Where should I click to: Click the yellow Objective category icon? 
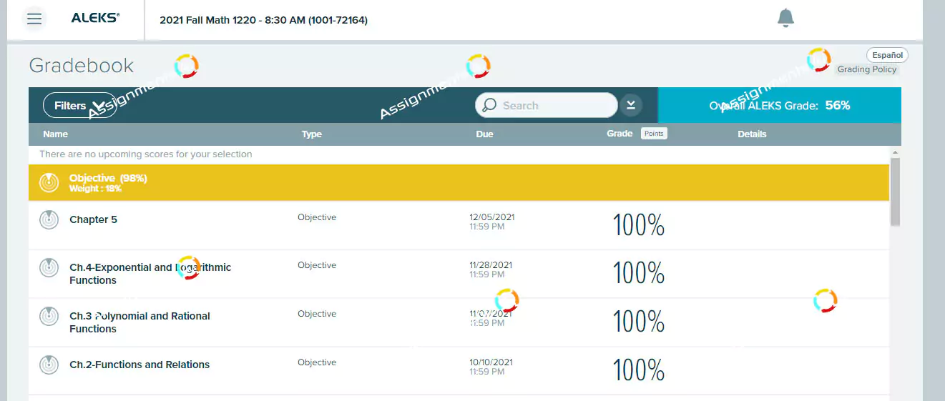tap(49, 183)
